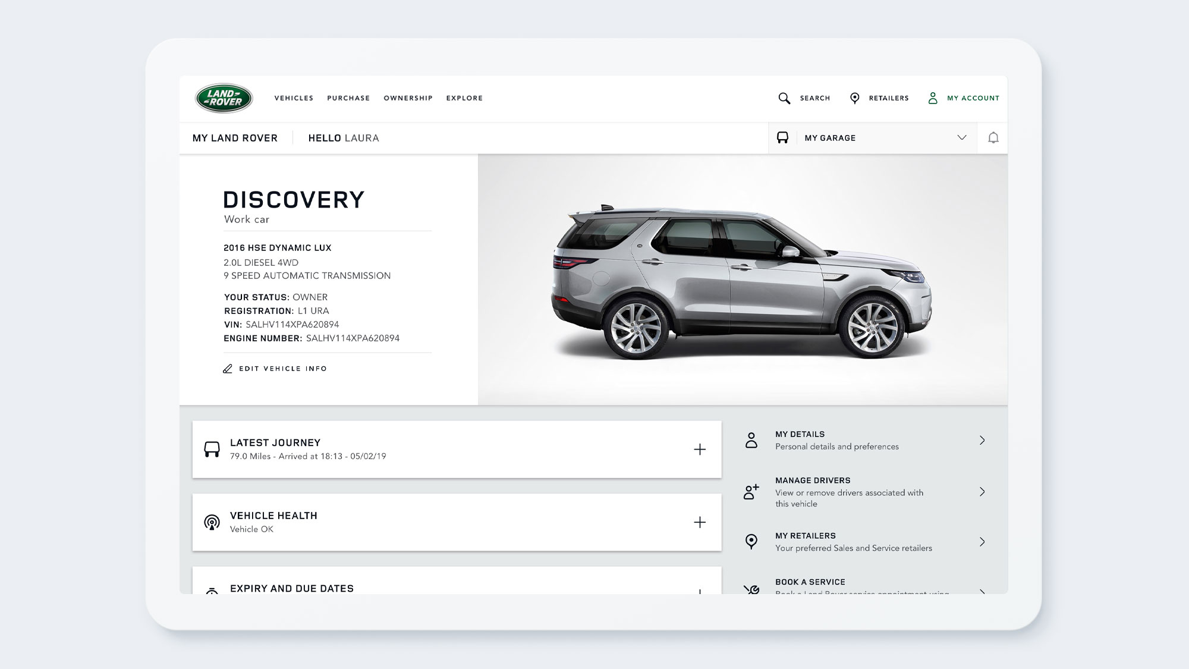Click the retailers location pin icon
This screenshot has height=669, width=1189.
854,98
